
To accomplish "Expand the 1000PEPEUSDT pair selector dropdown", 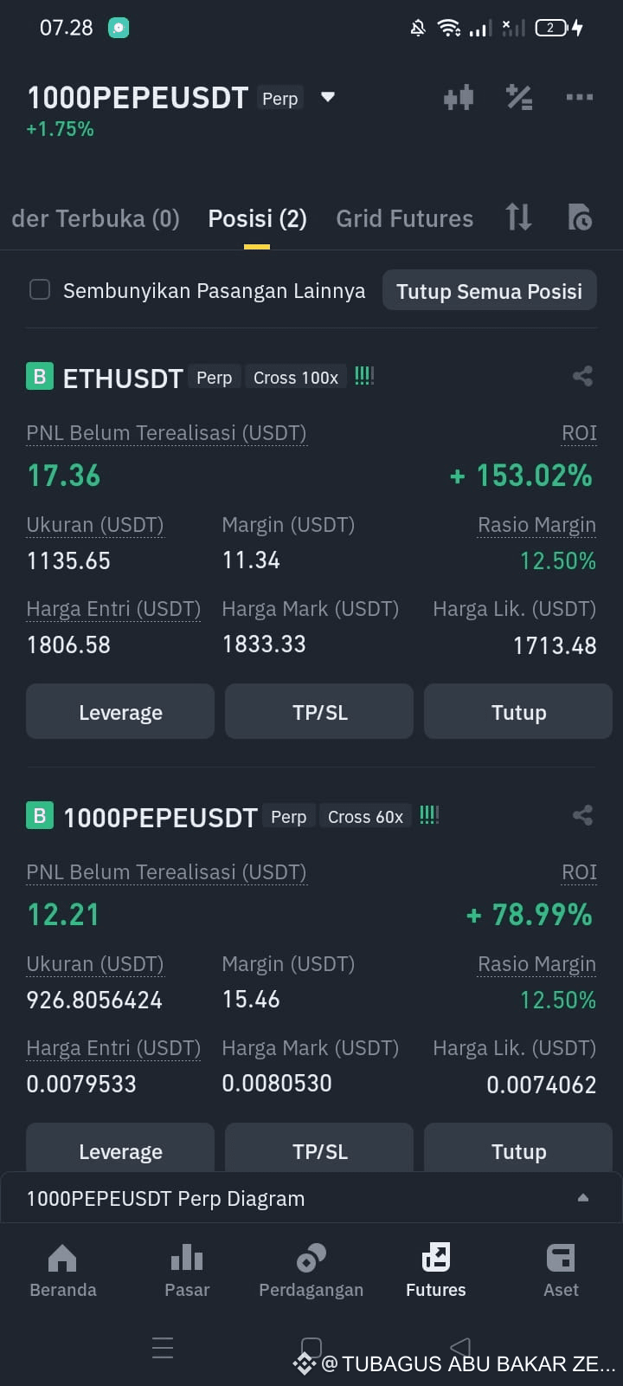I will 328,97.
